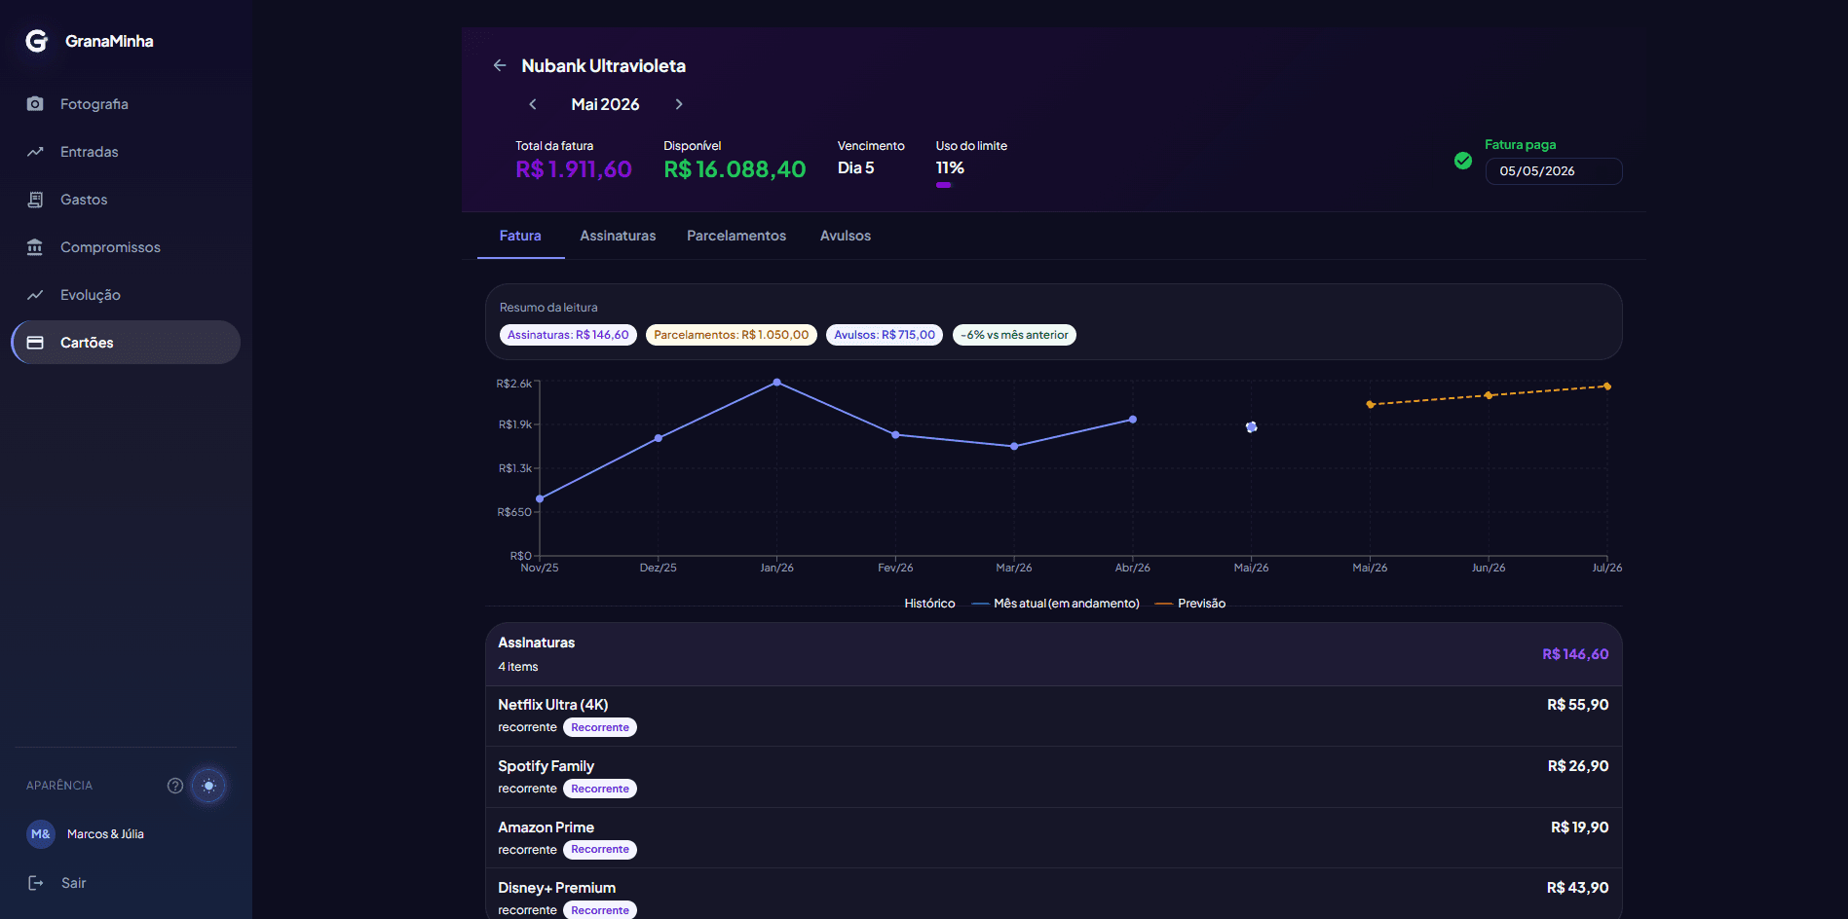Click the Mar/26 data point on chart
1848x919 pixels.
click(x=1014, y=447)
